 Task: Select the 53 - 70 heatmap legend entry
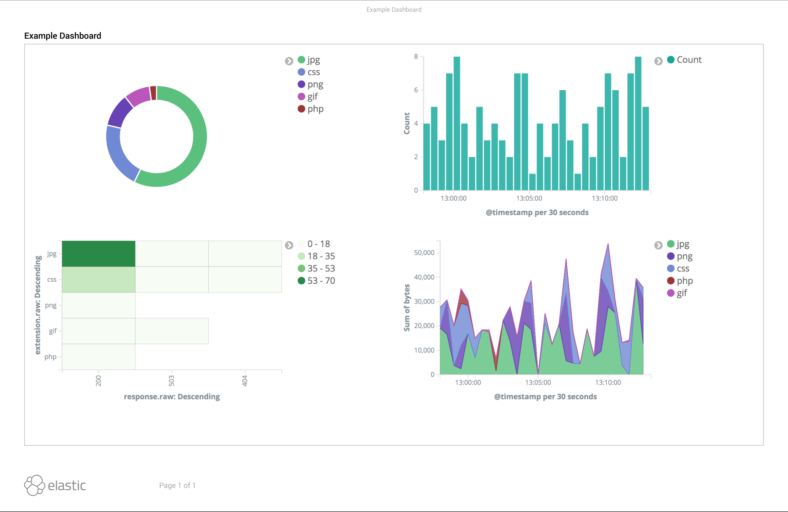click(321, 281)
